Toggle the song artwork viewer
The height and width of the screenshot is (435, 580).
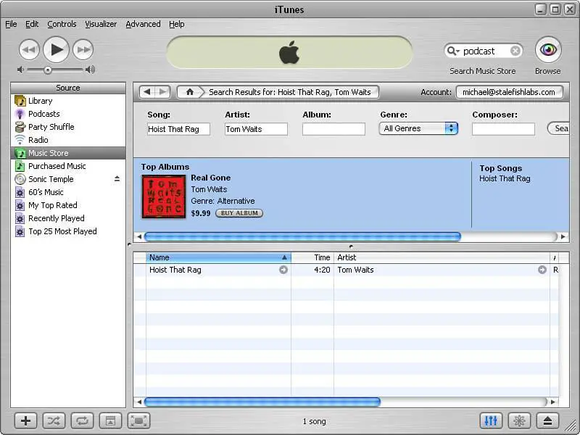click(x=110, y=420)
